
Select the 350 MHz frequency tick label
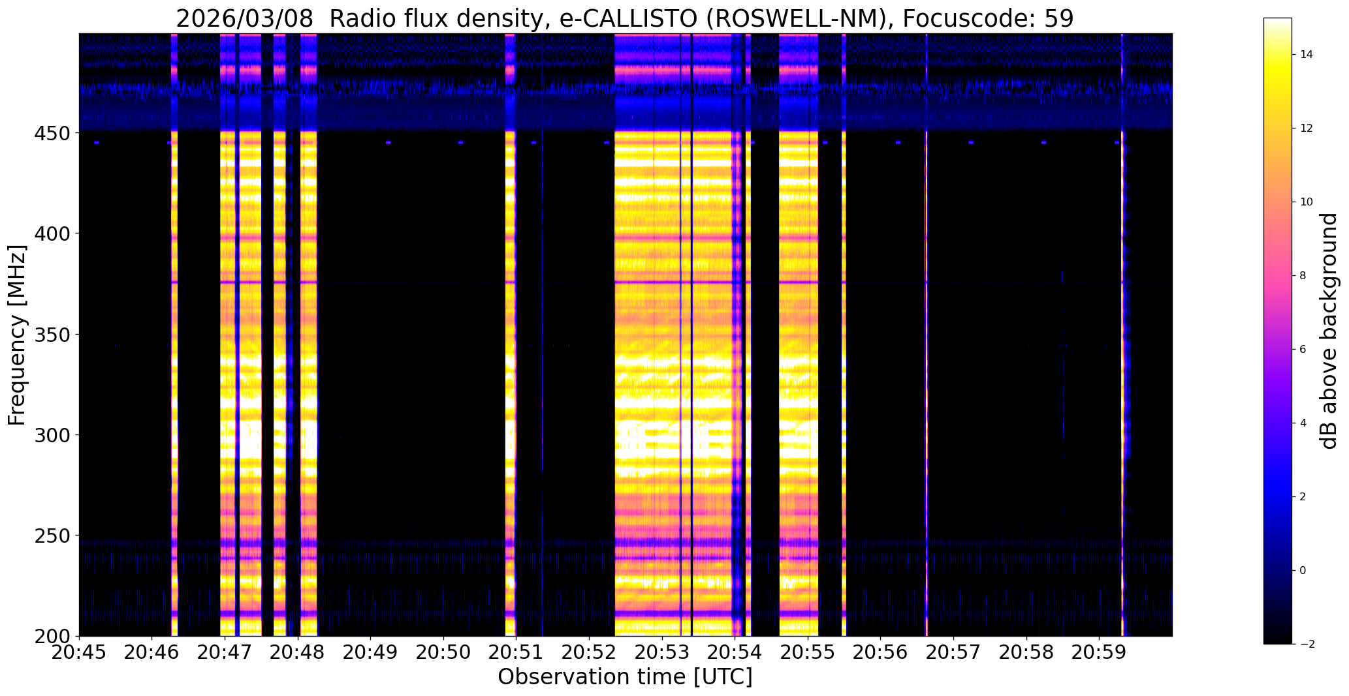click(x=53, y=334)
